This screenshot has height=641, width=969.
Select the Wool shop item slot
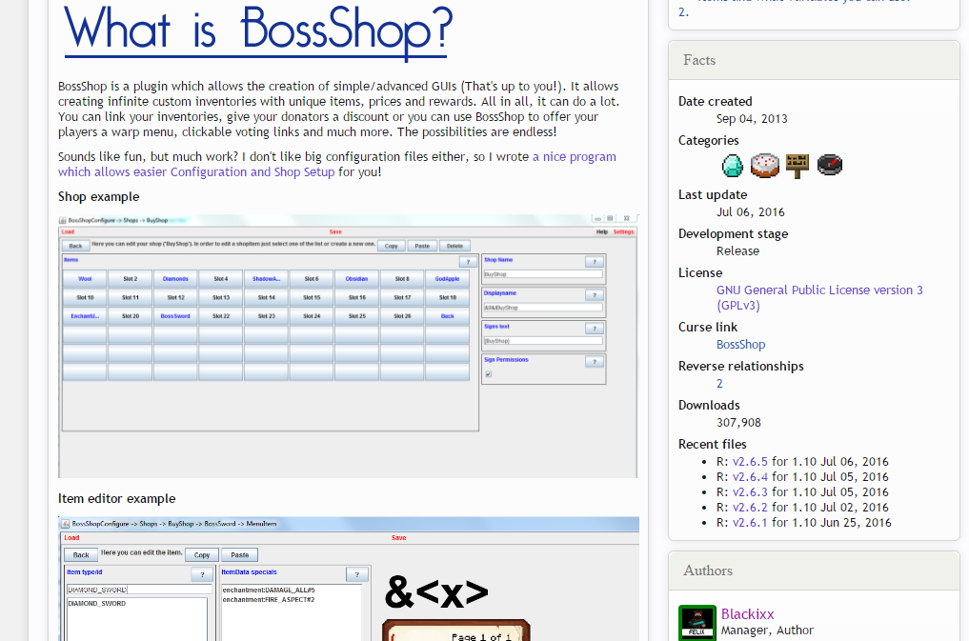85,279
